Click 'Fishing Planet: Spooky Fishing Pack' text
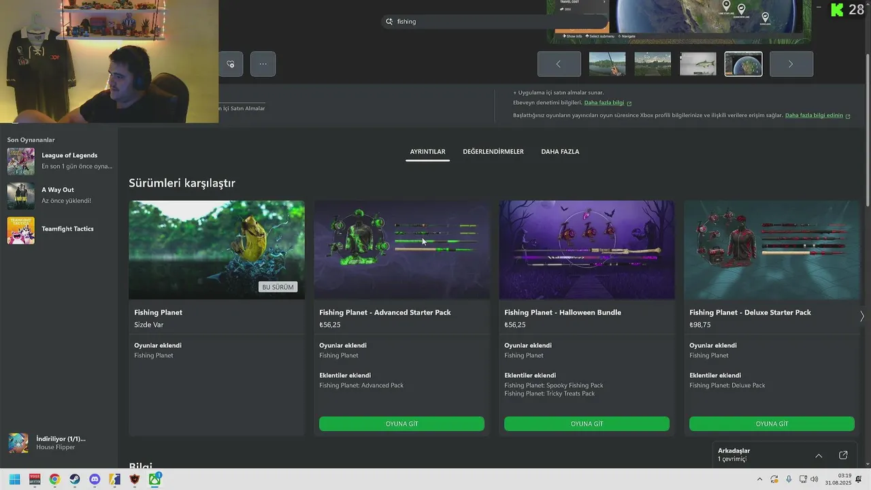This screenshot has height=490, width=871. coord(553,385)
